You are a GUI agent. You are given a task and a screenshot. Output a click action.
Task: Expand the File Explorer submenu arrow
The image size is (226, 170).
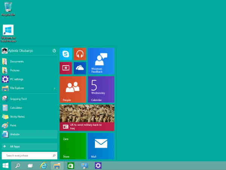55,88
